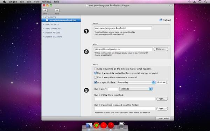Uncheck At a specific date

click(95, 82)
